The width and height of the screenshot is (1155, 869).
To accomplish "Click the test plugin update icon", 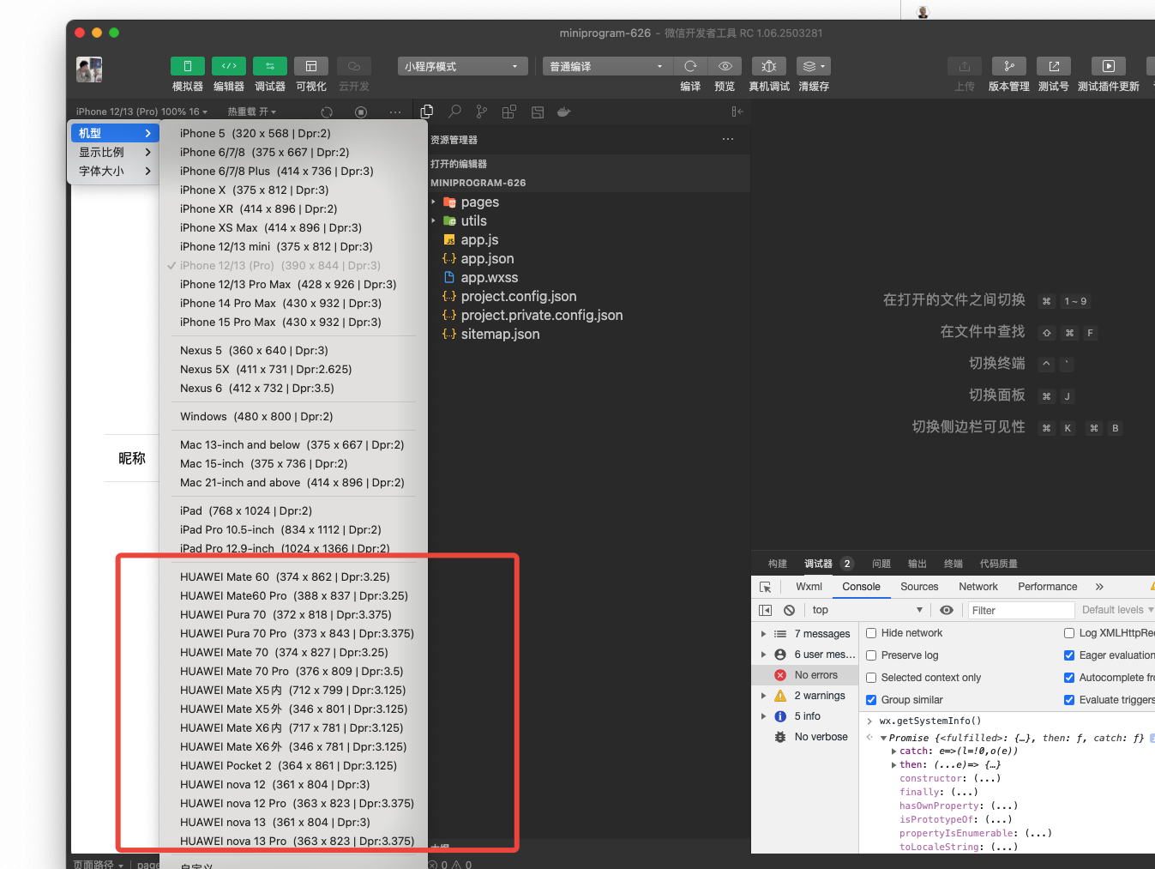I will [1109, 66].
